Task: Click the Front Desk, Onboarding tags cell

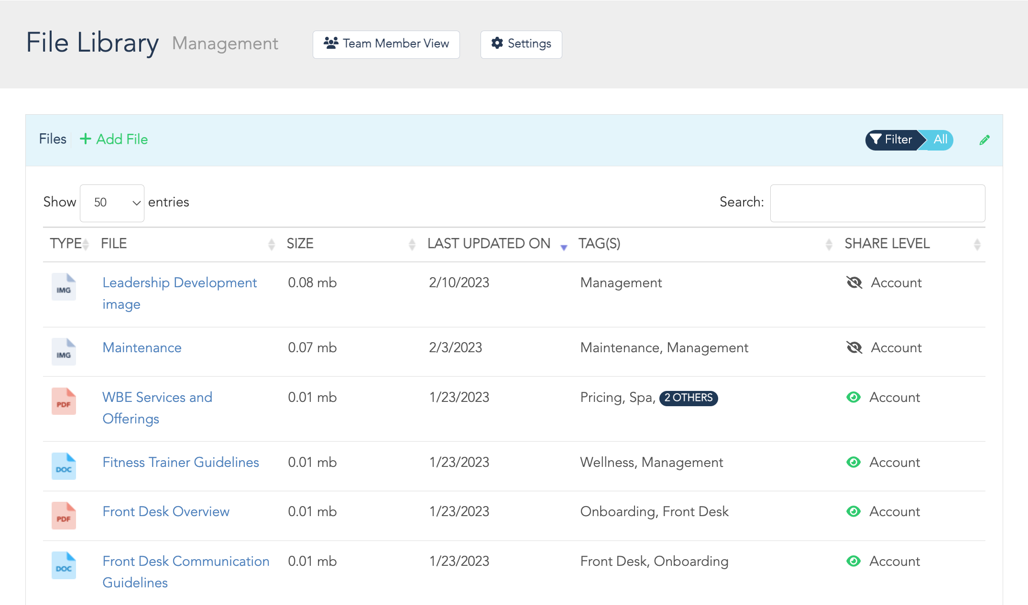Action: point(654,561)
